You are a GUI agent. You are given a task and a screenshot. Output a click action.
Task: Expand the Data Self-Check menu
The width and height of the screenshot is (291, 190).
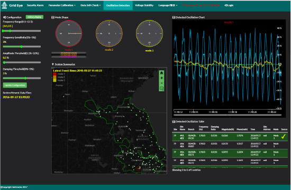click(x=90, y=5)
